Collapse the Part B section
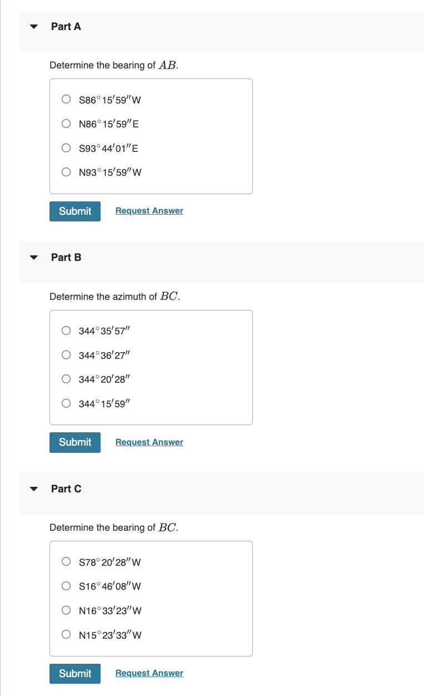Image resolution: width=424 pixels, height=696 pixels. coord(34,257)
